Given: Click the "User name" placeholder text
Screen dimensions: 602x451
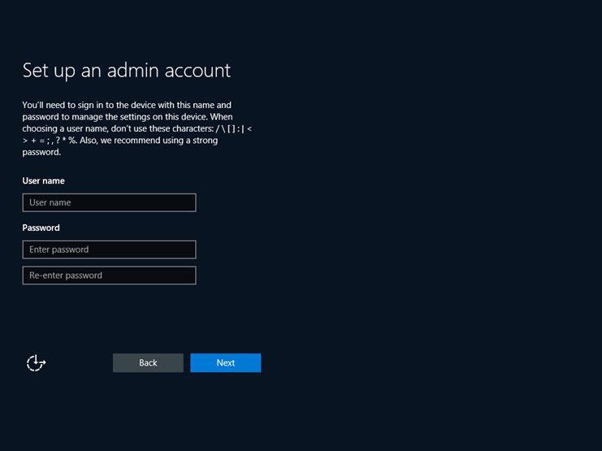Looking at the screenshot, I should 50,202.
